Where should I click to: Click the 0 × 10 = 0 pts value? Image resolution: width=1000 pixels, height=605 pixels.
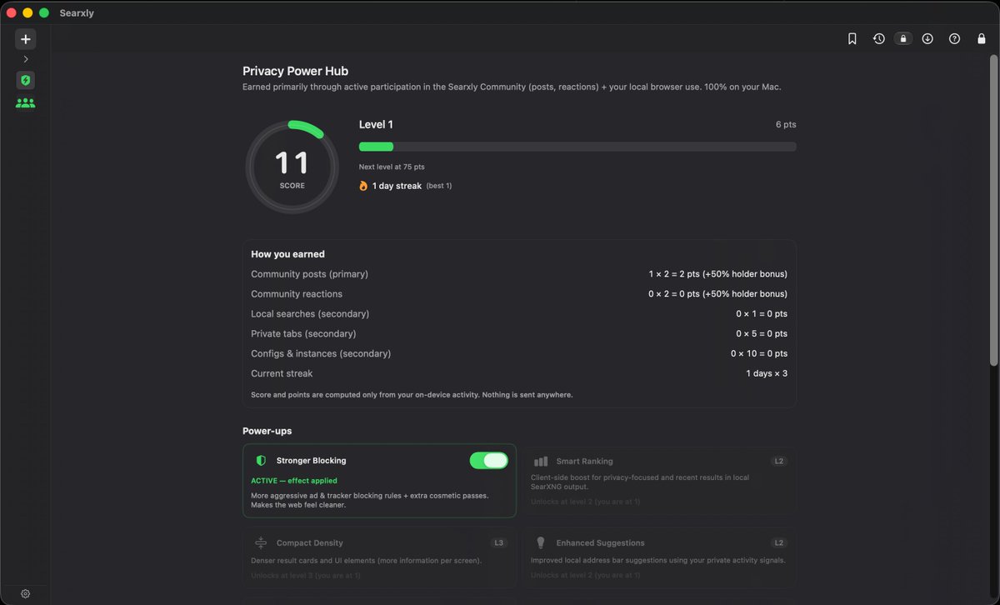click(759, 354)
